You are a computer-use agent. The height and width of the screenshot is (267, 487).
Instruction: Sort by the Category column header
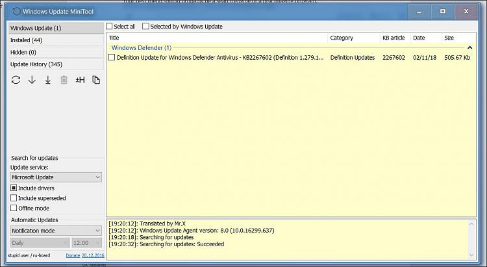[354, 38]
